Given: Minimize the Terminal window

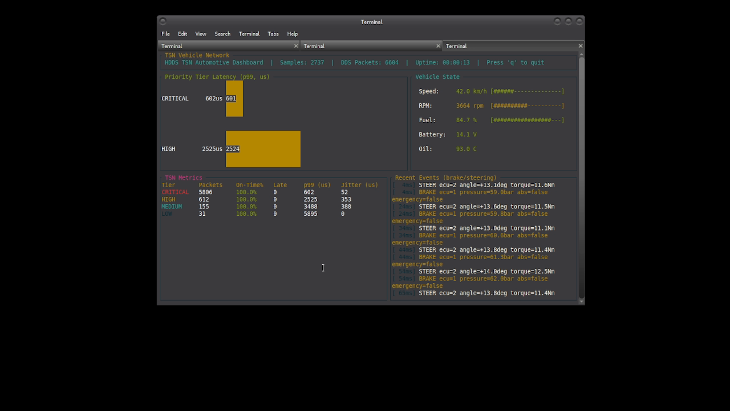Looking at the screenshot, I should (557, 22).
